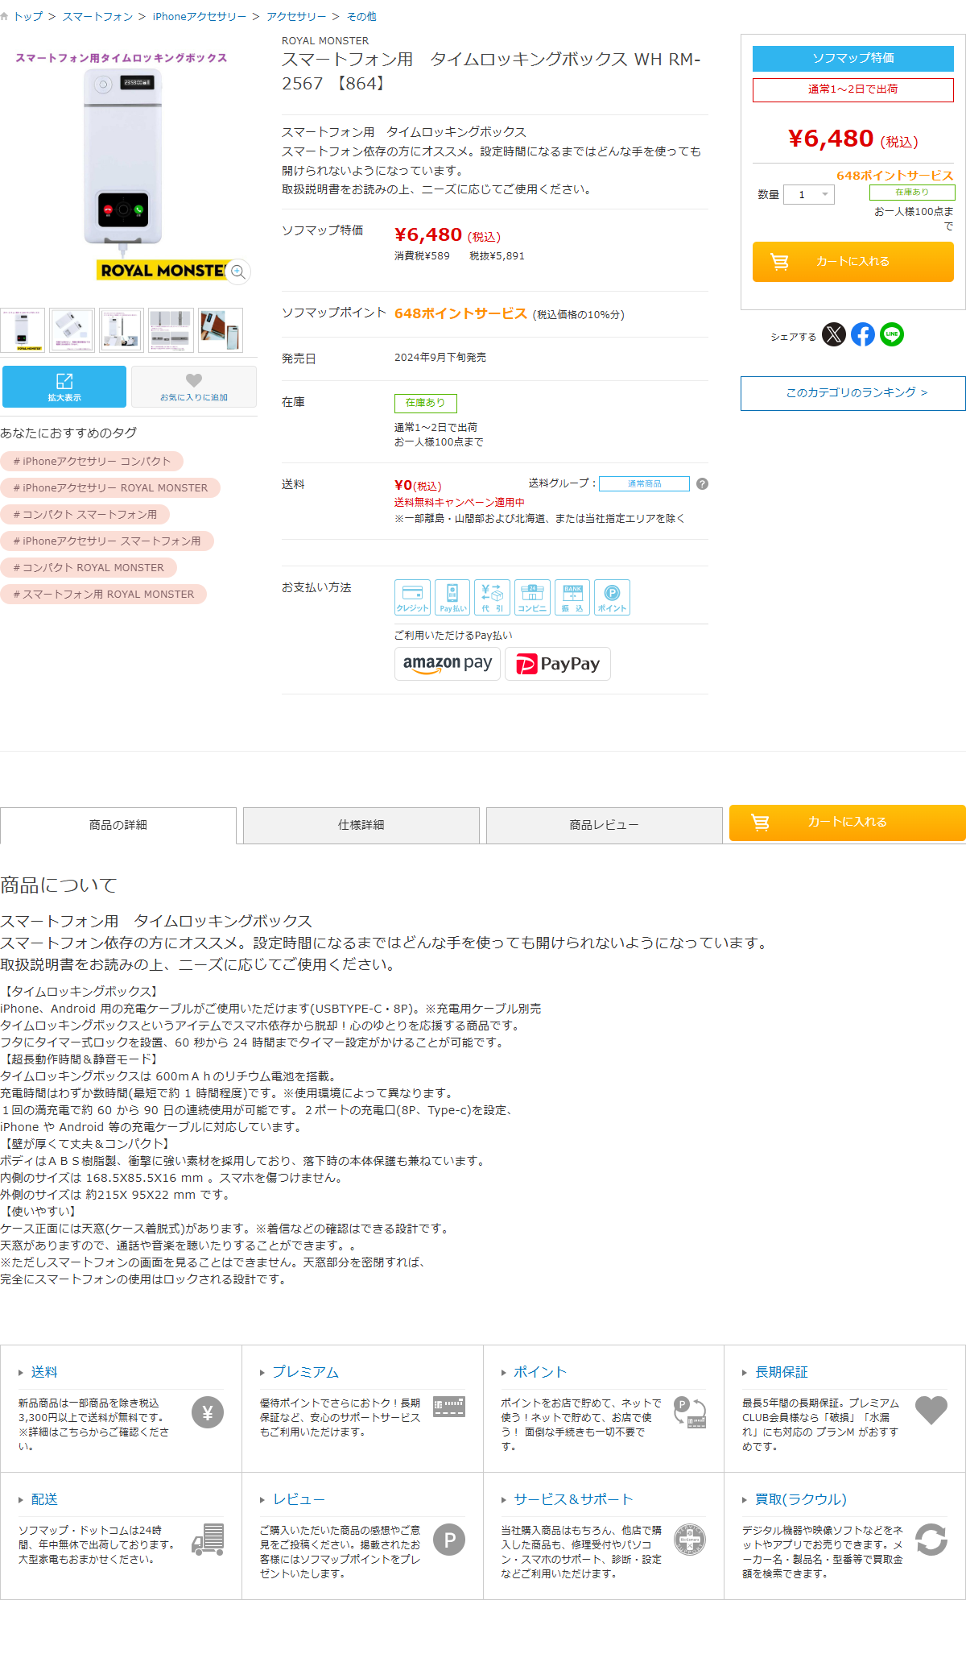
Task: Select the fourth product thumbnail
Action: click(171, 330)
